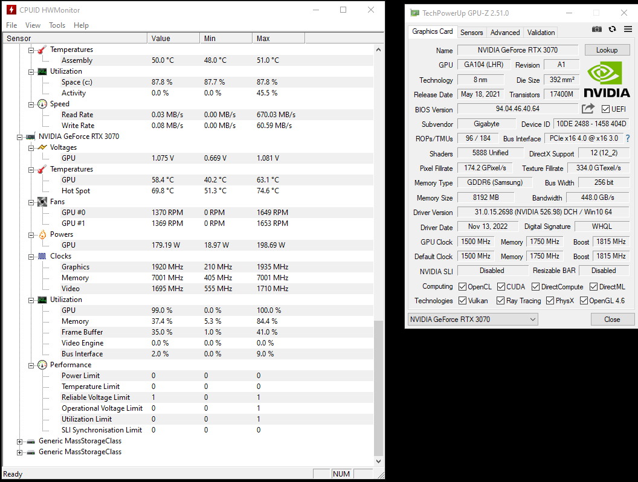Click the GPU Voltages lightning icon

pos(42,147)
